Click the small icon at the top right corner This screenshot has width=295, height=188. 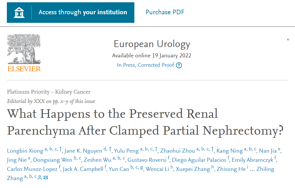pyautogui.click(x=288, y=39)
